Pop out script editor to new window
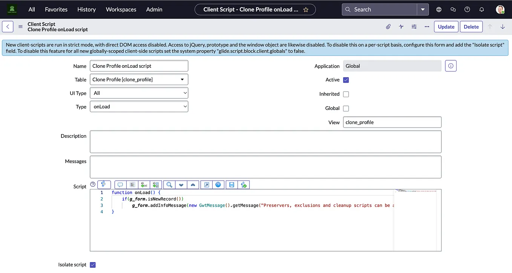Screen dimensions: 512x273 point(206,185)
